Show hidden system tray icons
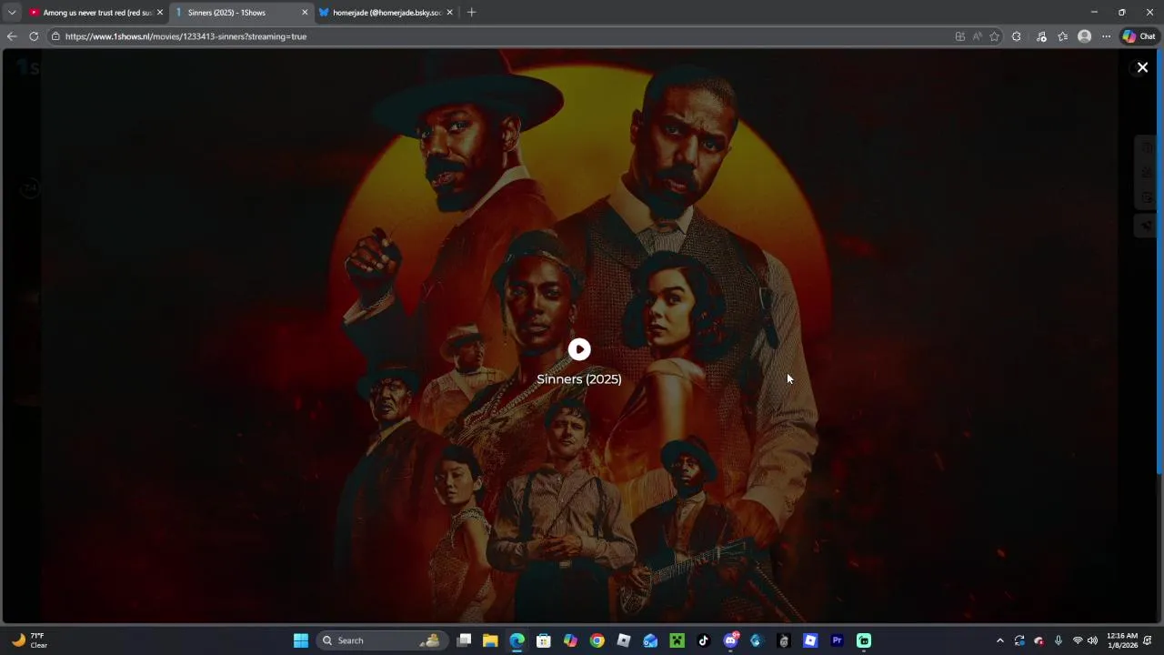The width and height of the screenshot is (1164, 655). coord(1000,640)
